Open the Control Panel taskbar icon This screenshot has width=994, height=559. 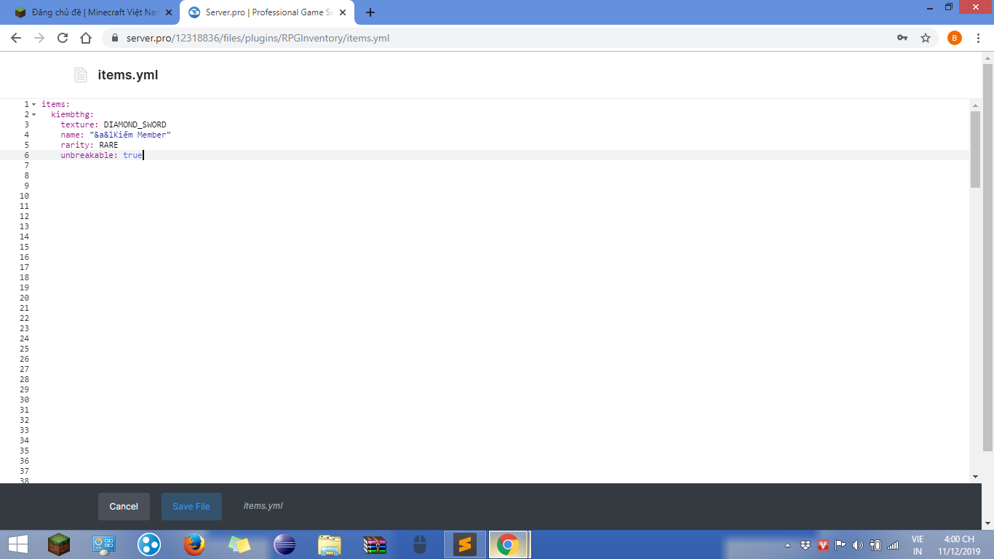[104, 544]
